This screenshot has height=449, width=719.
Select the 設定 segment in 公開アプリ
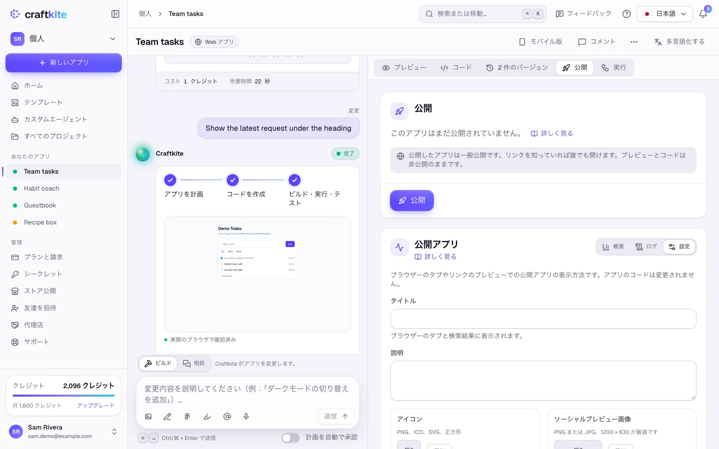(x=680, y=247)
